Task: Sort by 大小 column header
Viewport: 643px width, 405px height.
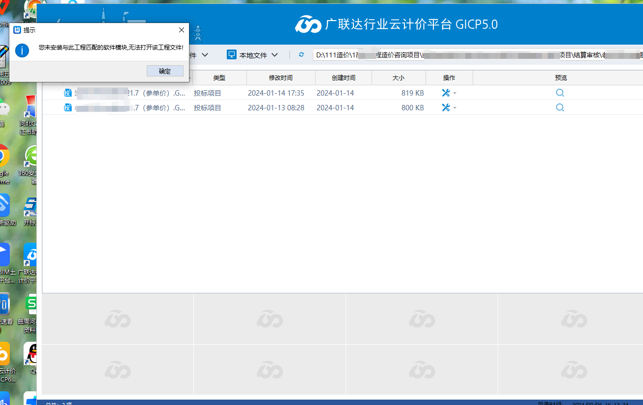Action: (399, 77)
